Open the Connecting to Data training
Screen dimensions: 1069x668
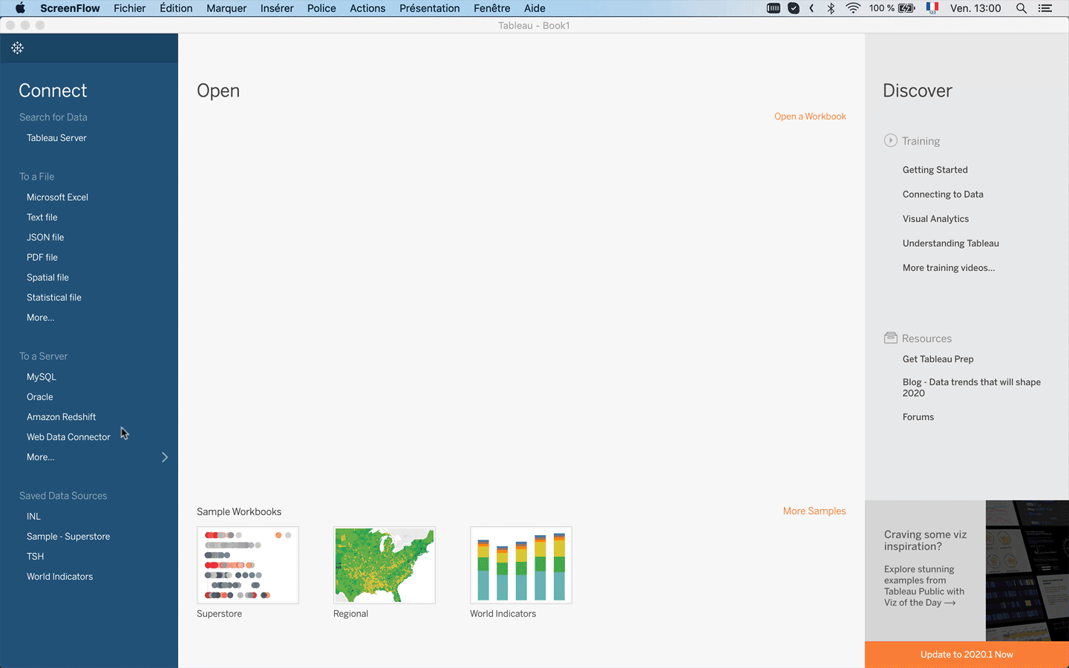(x=943, y=194)
